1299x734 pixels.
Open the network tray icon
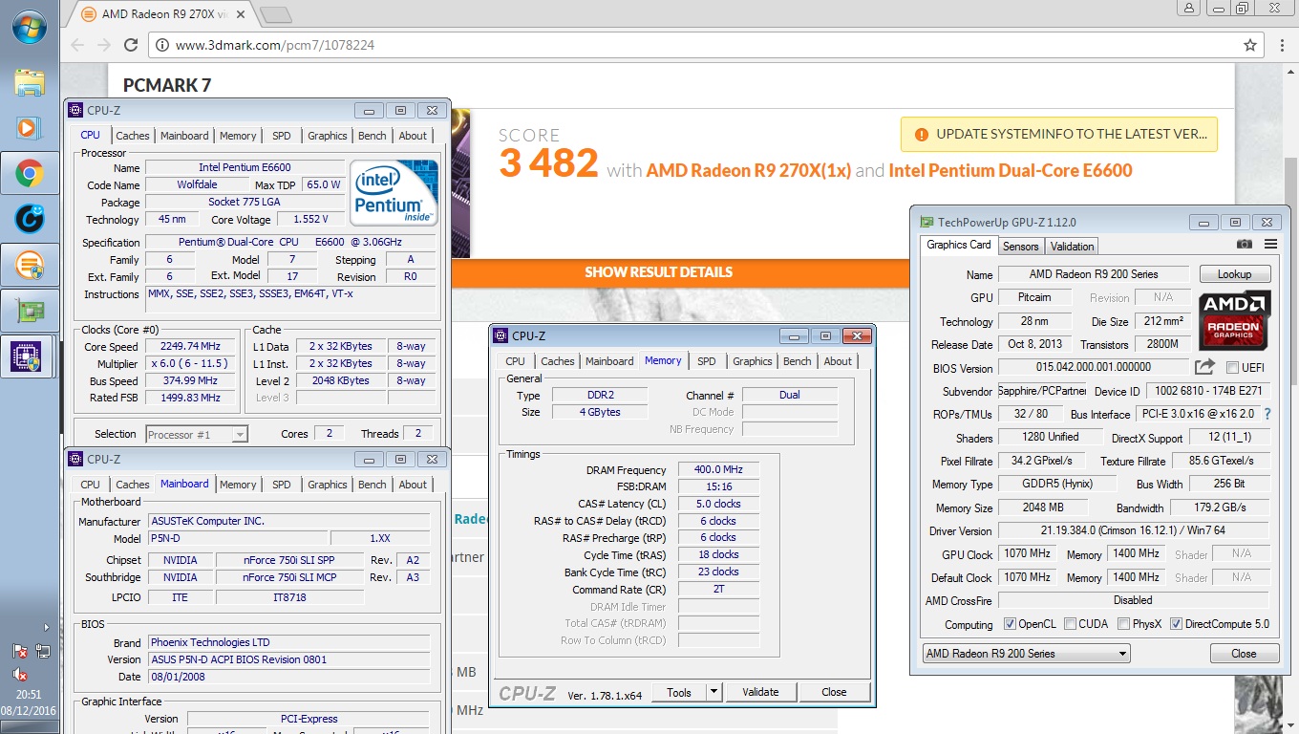(x=43, y=652)
